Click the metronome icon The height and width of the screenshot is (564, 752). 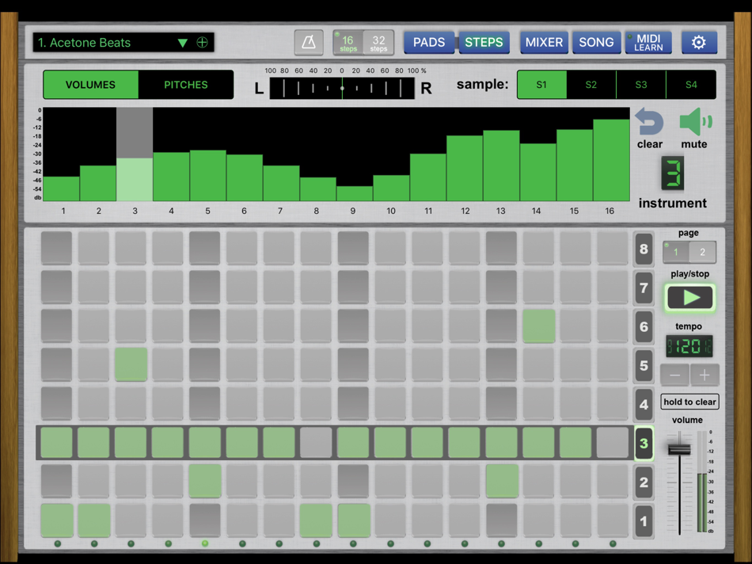click(309, 42)
